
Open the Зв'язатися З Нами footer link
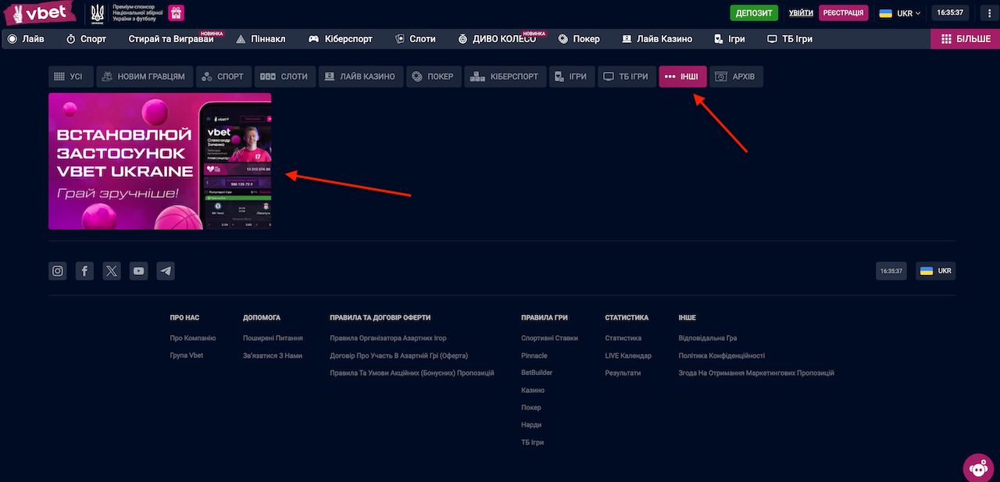(273, 355)
